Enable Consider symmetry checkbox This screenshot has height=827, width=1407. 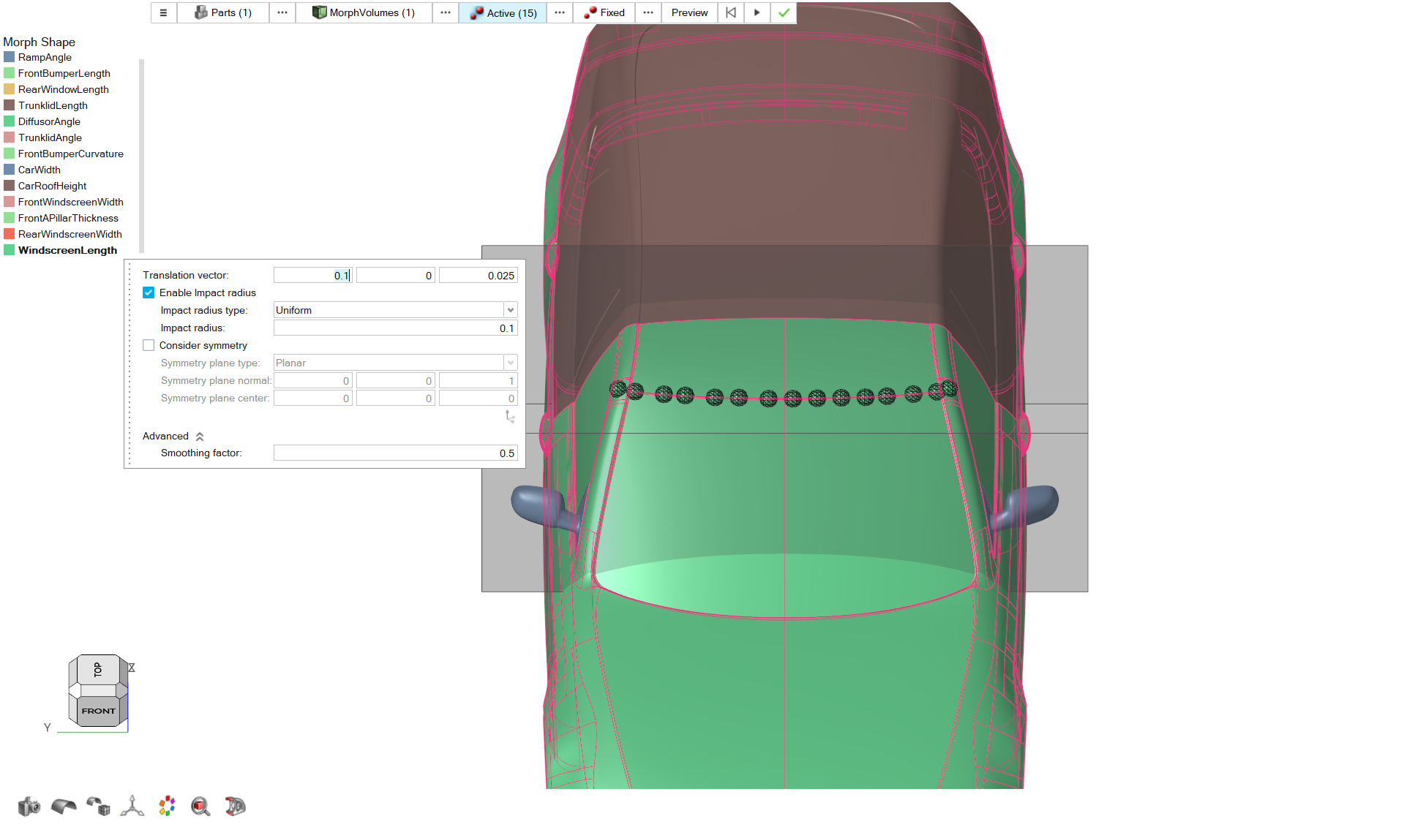pyautogui.click(x=149, y=345)
